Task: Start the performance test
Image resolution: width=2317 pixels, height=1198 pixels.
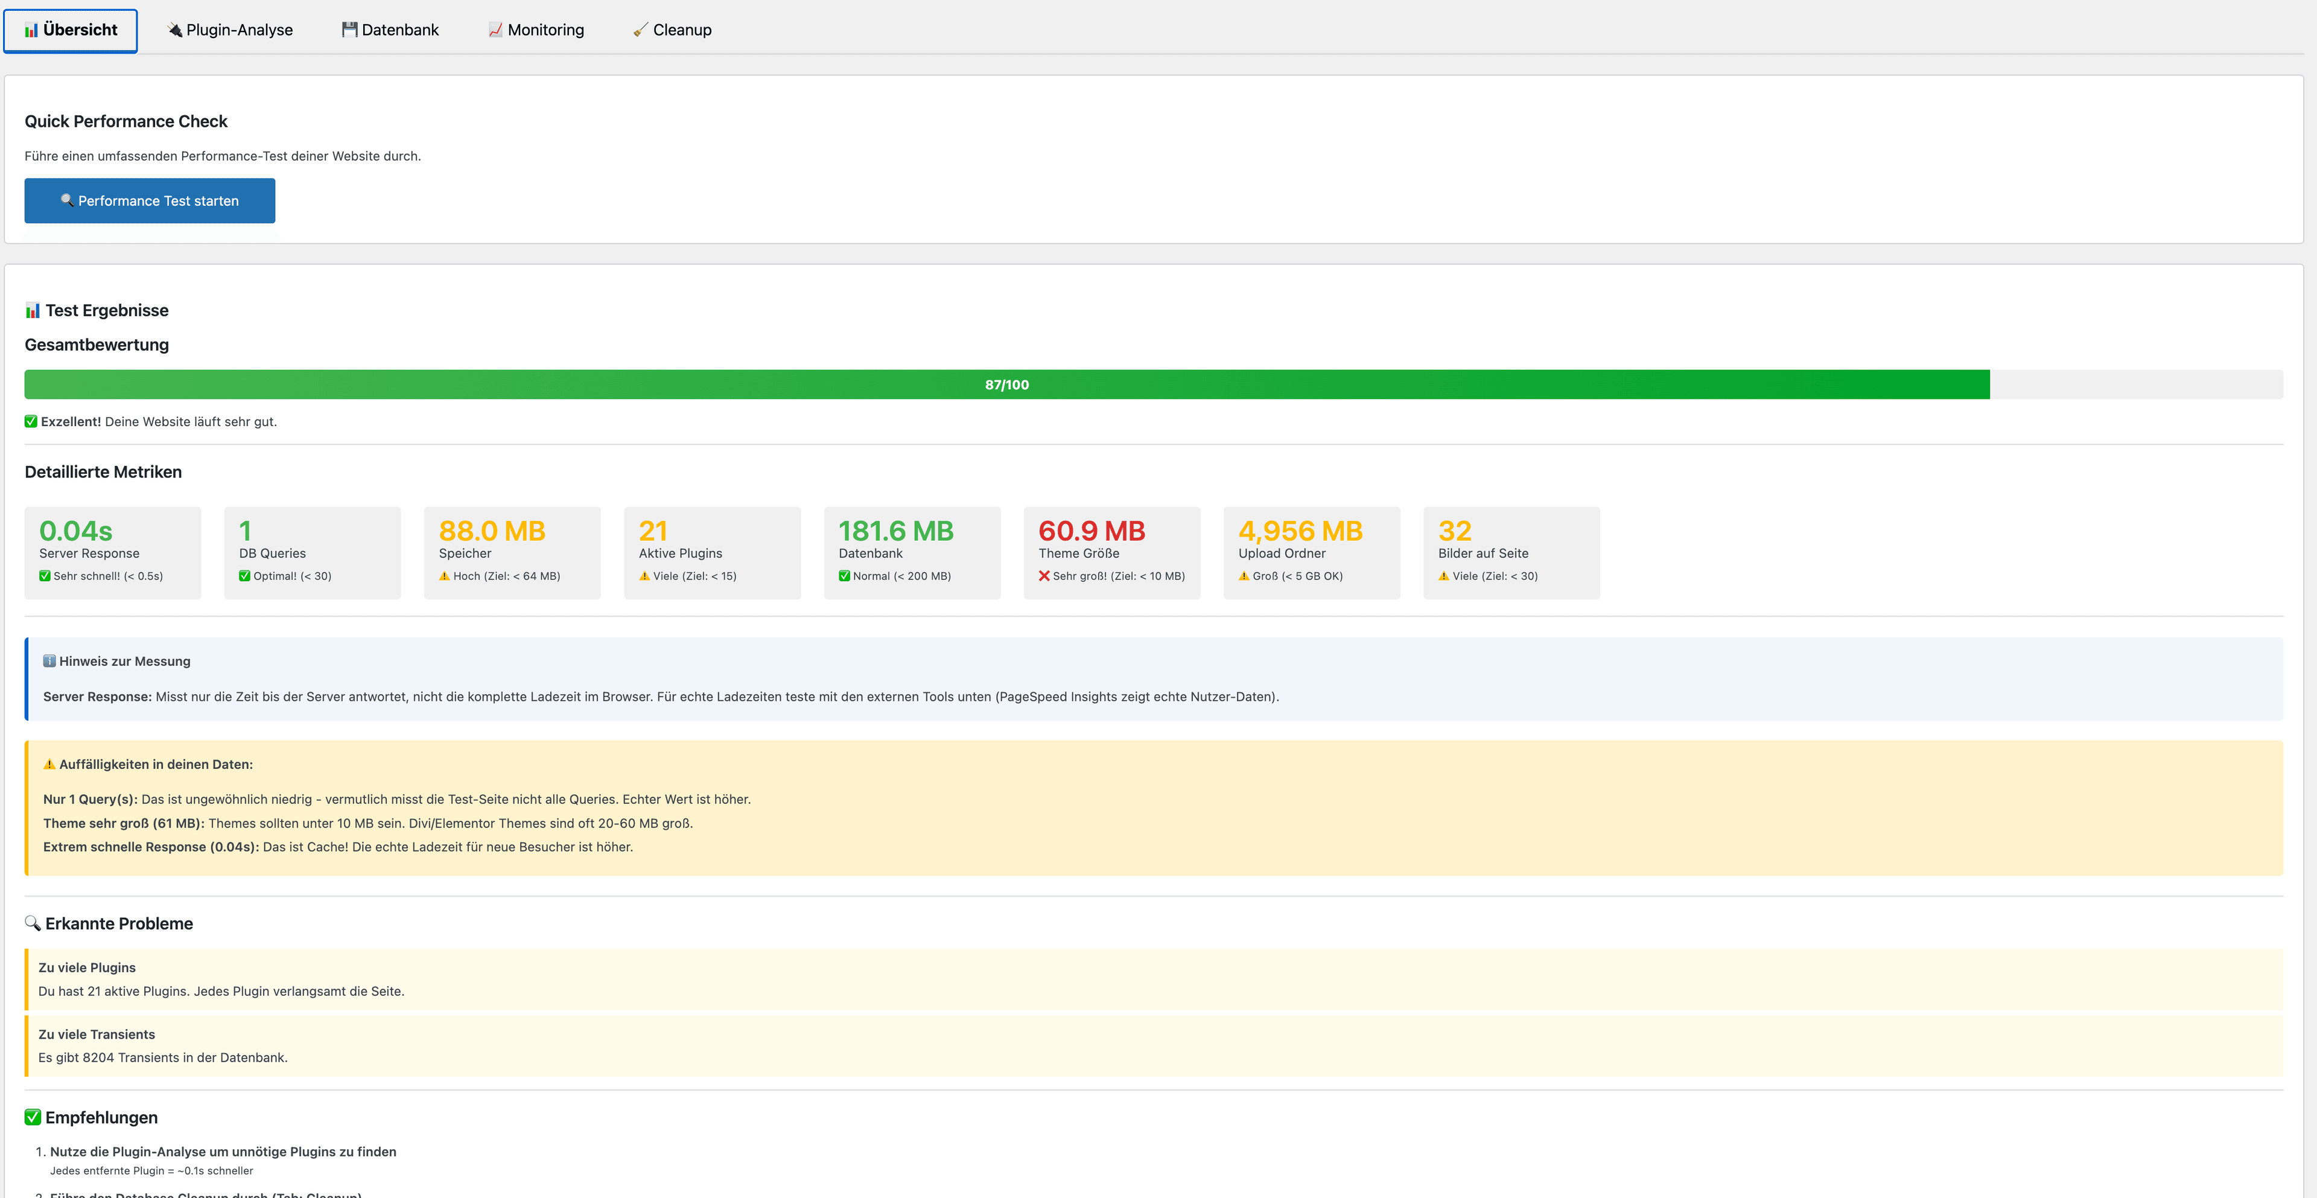Action: 149,200
